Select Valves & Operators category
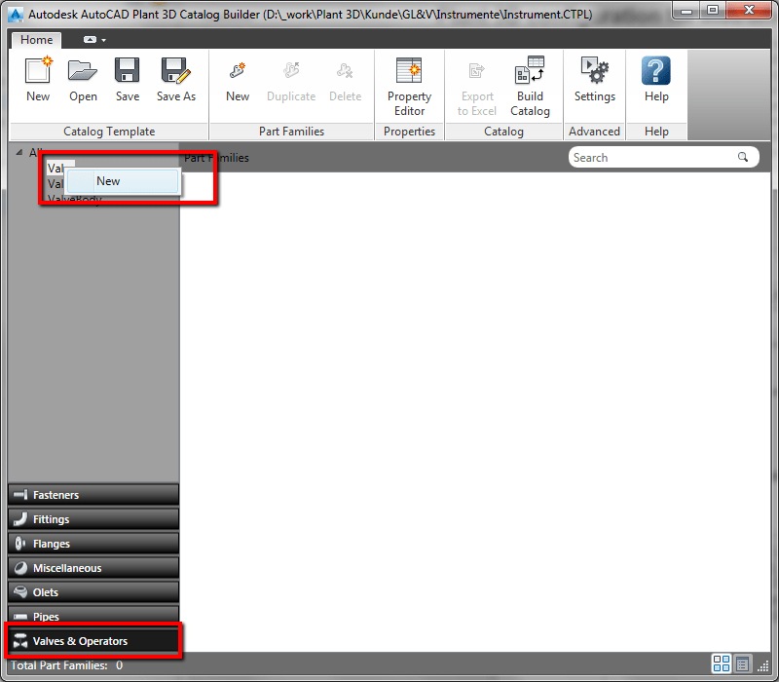This screenshot has height=682, width=779. pyautogui.click(x=93, y=641)
